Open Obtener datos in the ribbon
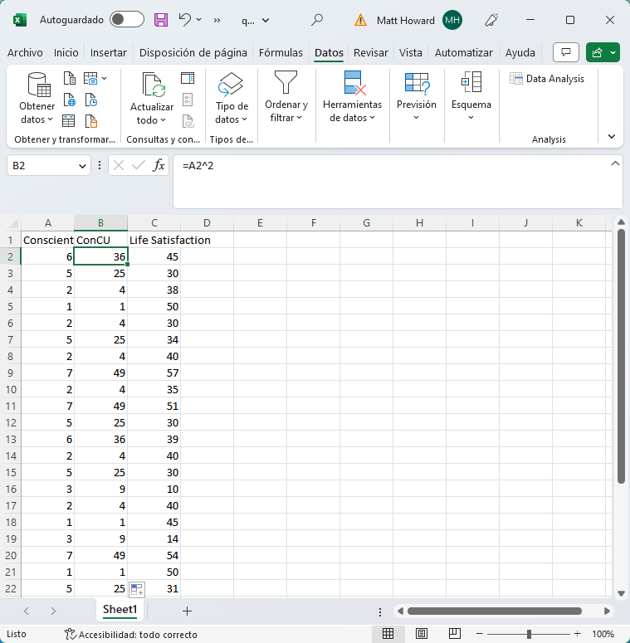The image size is (630, 643). click(x=37, y=98)
